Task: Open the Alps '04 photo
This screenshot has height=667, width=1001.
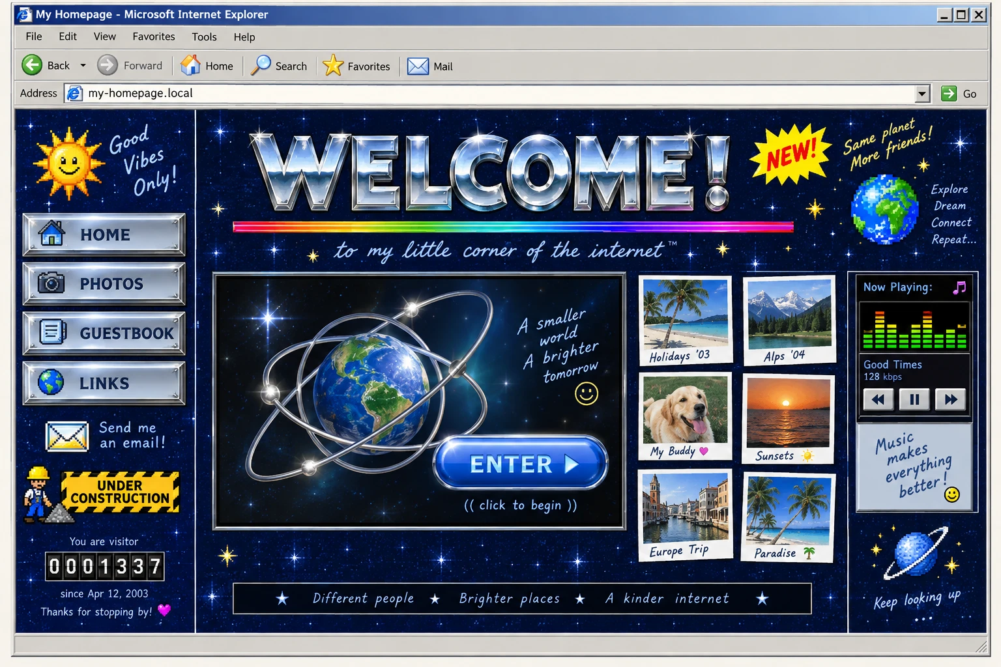Action: [x=789, y=320]
